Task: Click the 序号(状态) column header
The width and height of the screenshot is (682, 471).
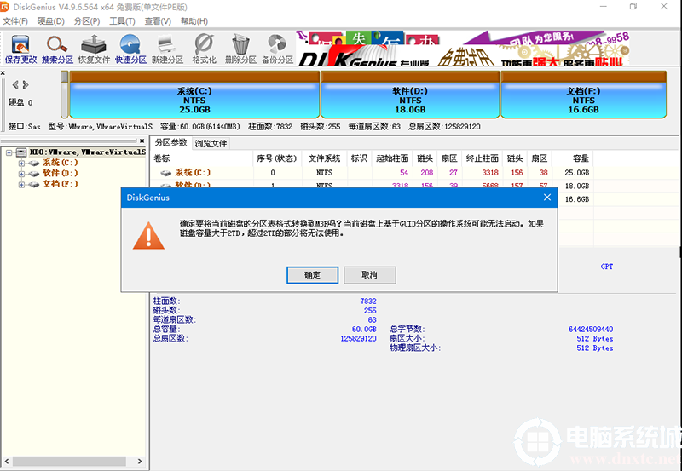Action: point(276,158)
